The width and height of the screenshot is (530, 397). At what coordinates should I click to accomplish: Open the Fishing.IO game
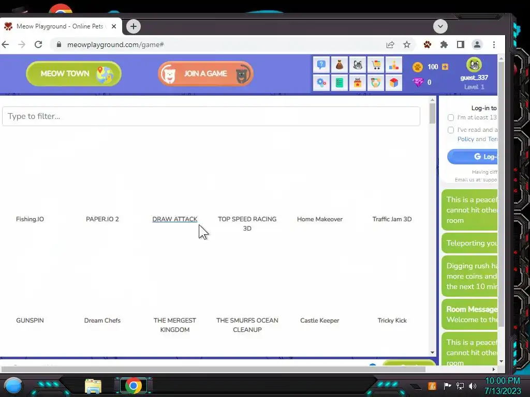pos(30,219)
